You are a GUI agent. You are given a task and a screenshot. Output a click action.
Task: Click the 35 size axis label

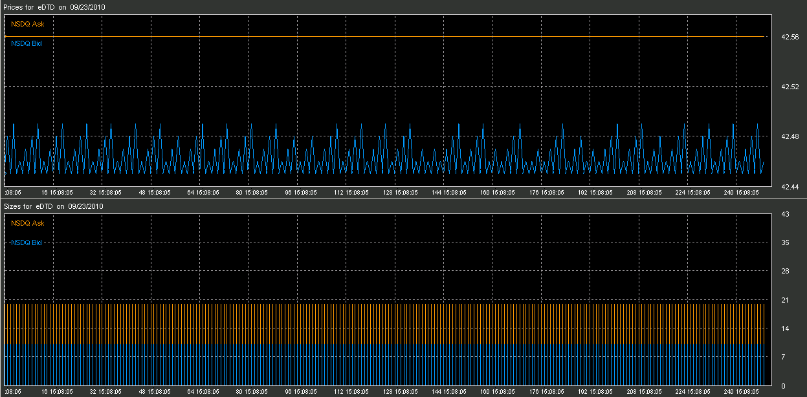tap(785, 242)
